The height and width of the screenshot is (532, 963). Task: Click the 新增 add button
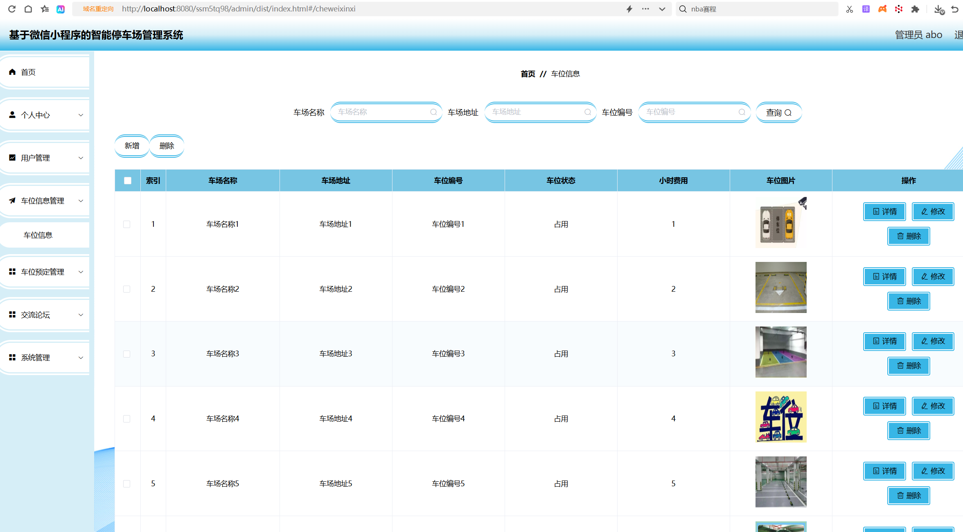132,146
